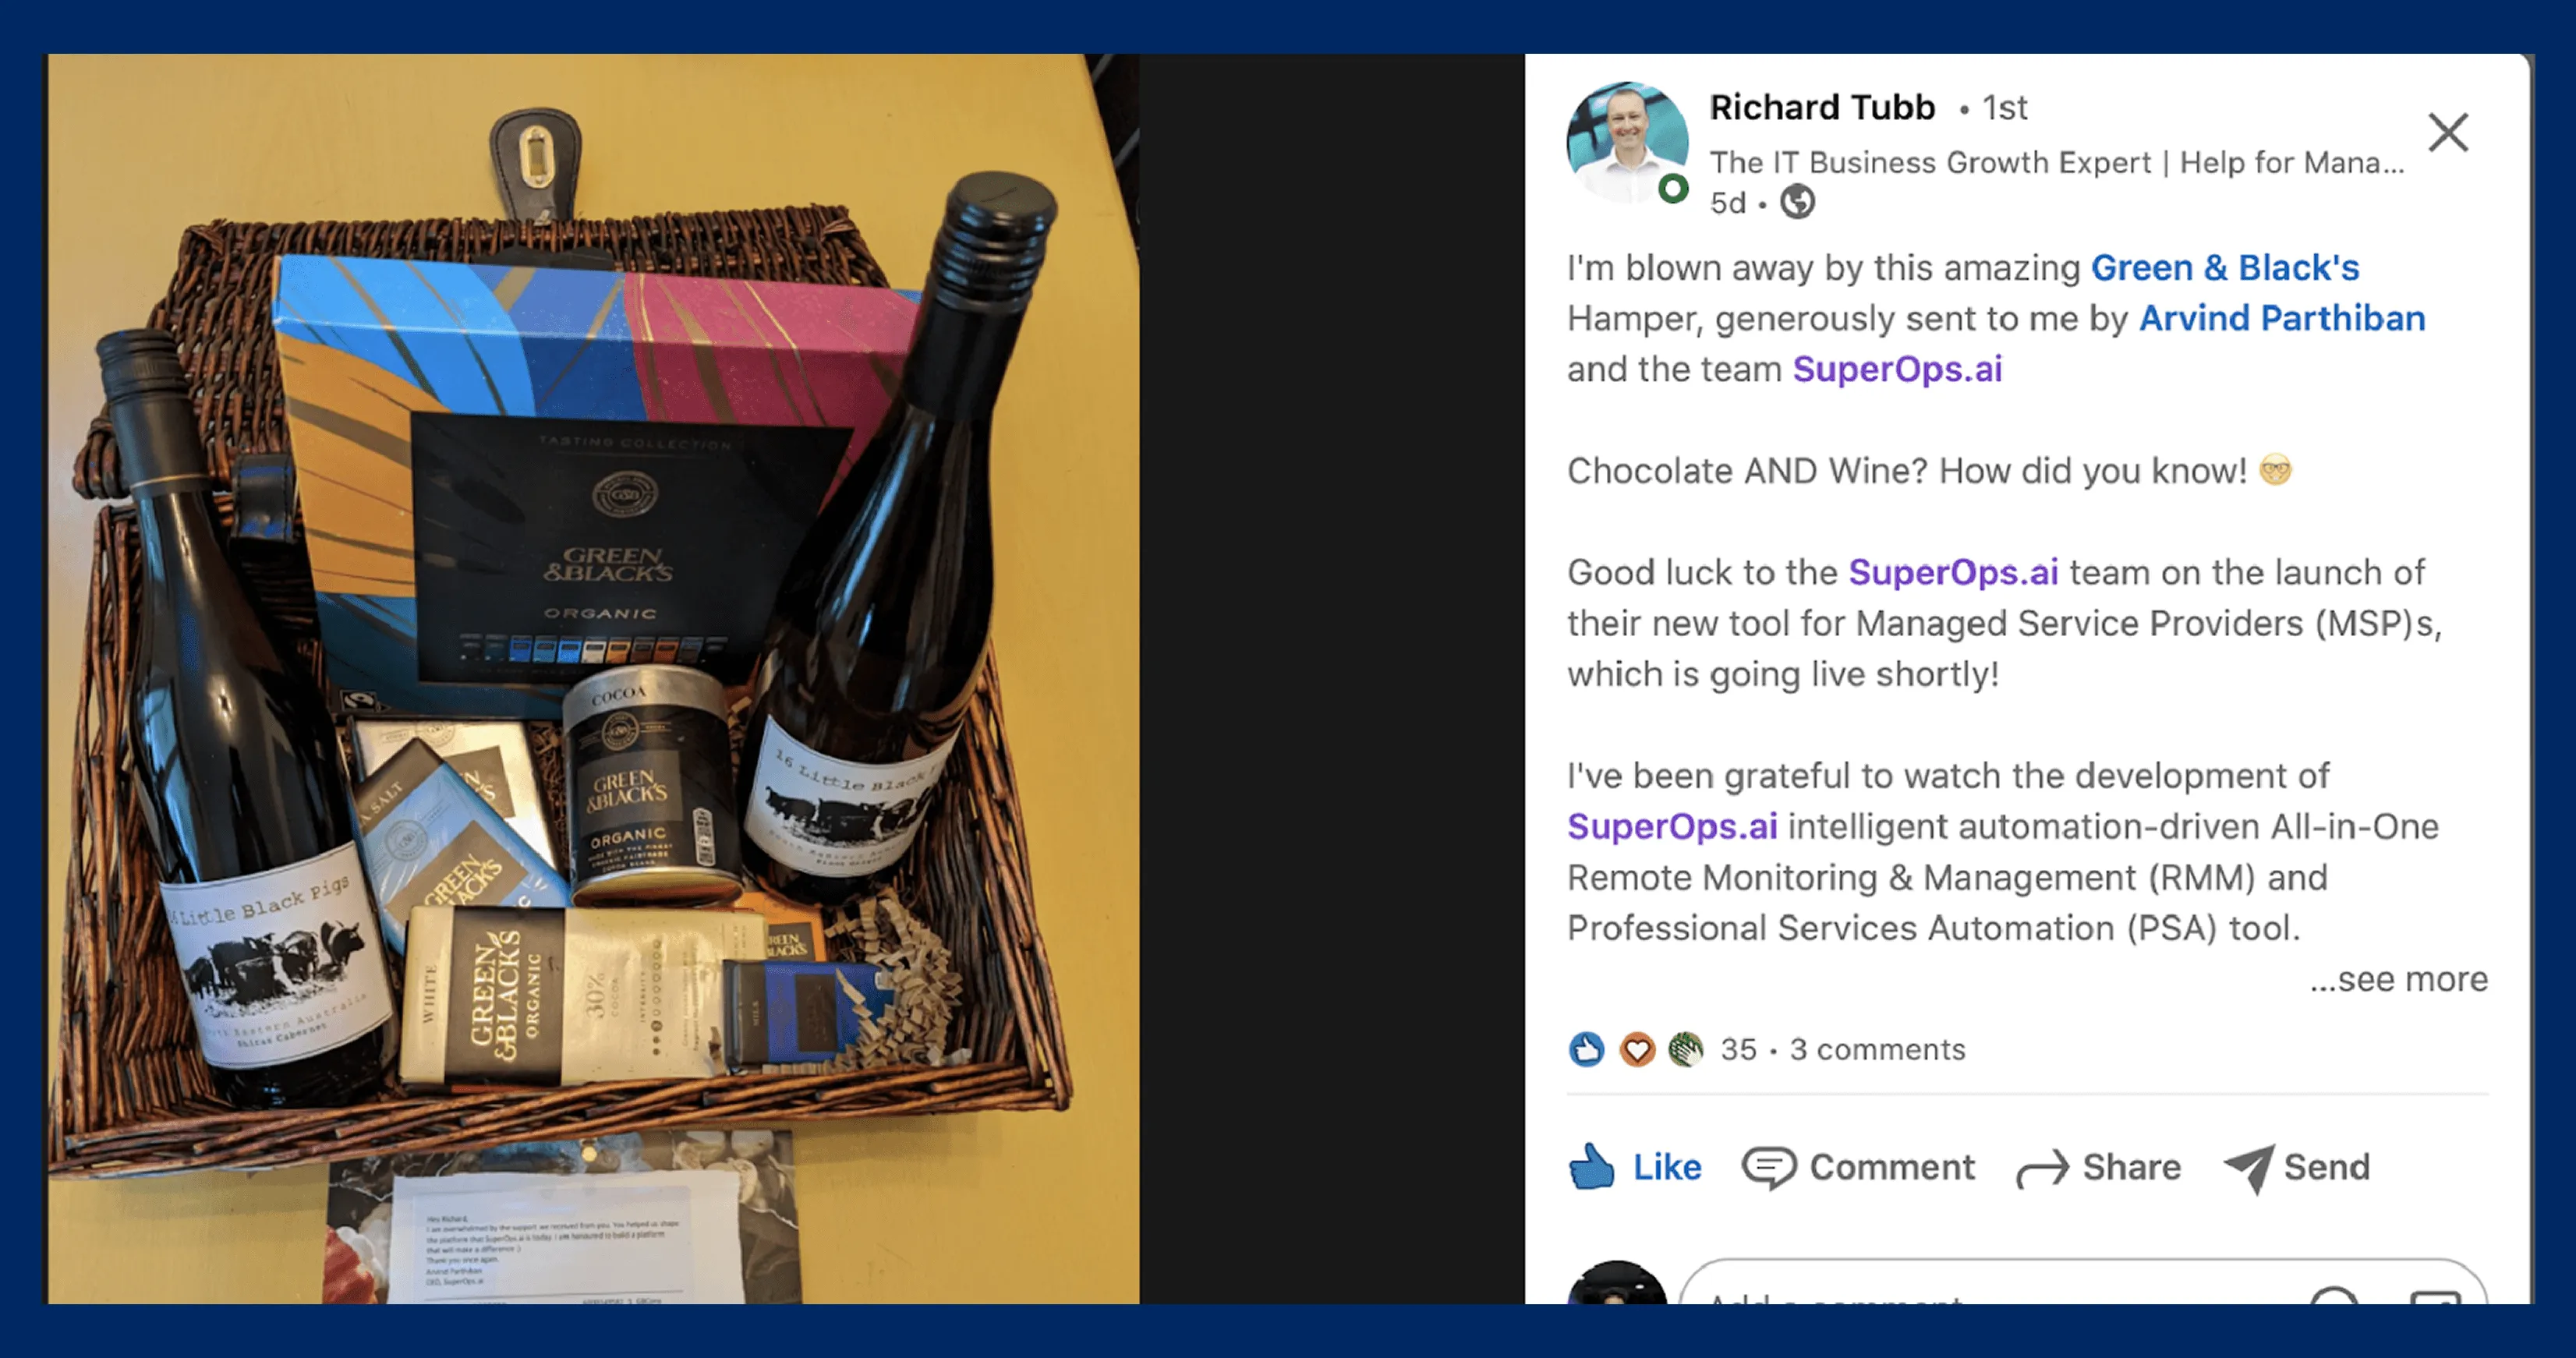Click the hamper photo
This screenshot has width=2576, height=1358.
pyautogui.click(x=593, y=678)
